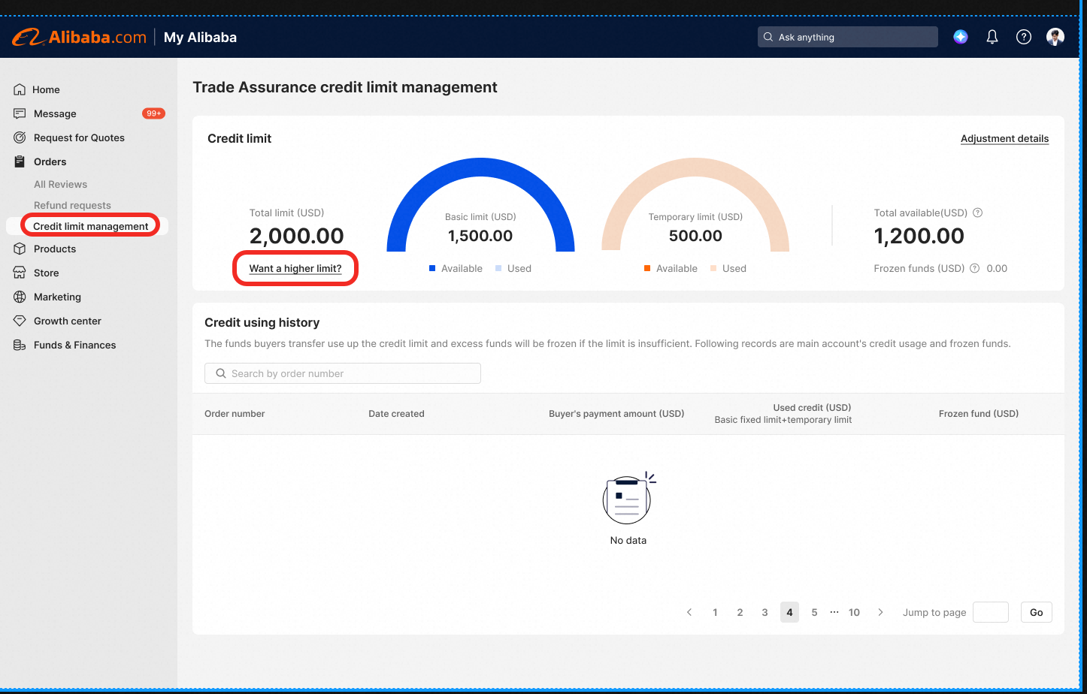Click the Order number column header
1087x694 pixels.
point(235,414)
